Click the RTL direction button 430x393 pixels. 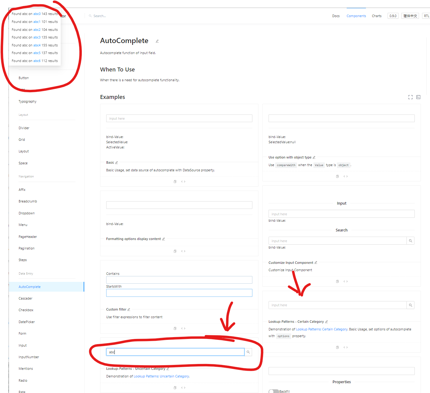pos(426,16)
